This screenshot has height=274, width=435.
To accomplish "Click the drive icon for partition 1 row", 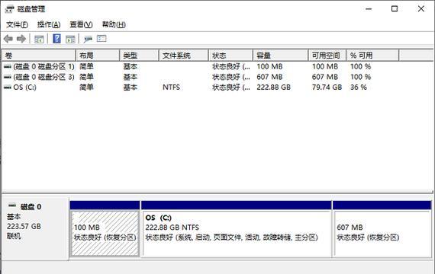I will click(8, 66).
